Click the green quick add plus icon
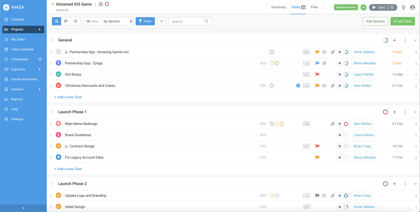The image size is (420, 212). (363, 7)
